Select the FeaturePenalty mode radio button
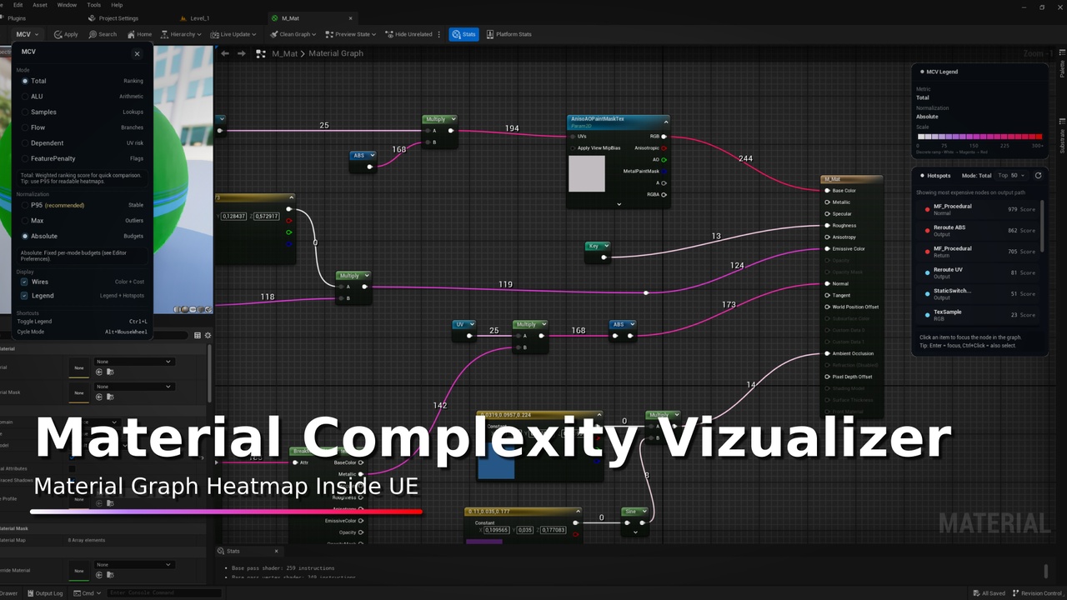1067x600 pixels. point(25,158)
